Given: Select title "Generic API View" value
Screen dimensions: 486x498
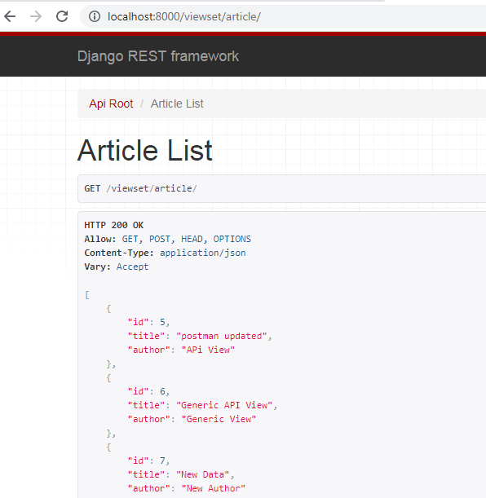Looking at the screenshot, I should pos(224,405).
